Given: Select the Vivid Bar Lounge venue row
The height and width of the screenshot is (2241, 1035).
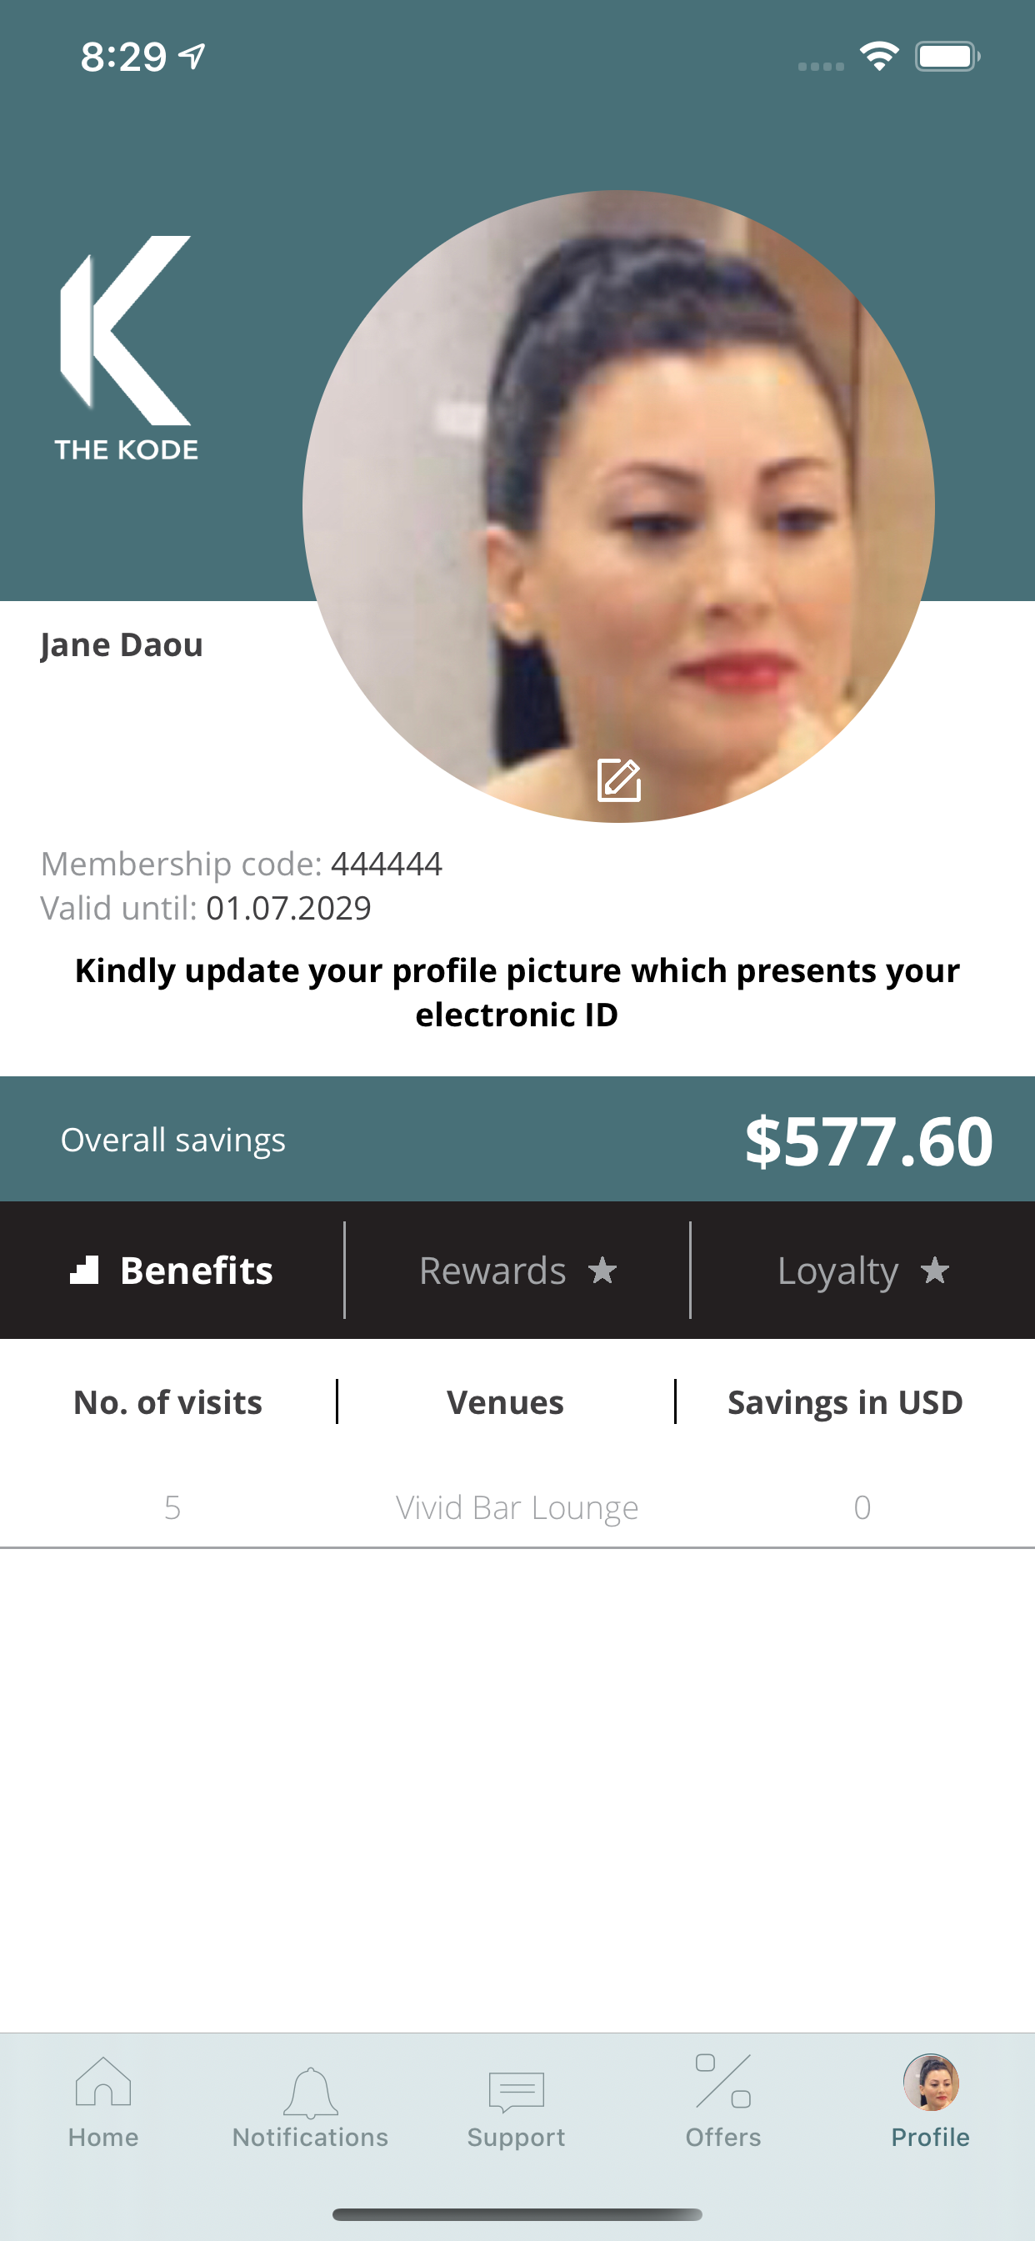Looking at the screenshot, I should (517, 1507).
